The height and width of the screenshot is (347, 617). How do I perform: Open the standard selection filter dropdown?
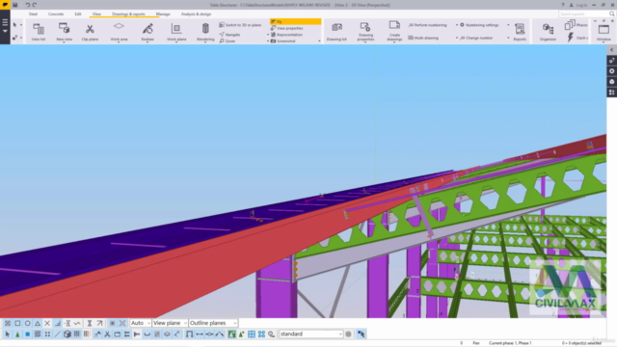(x=311, y=334)
